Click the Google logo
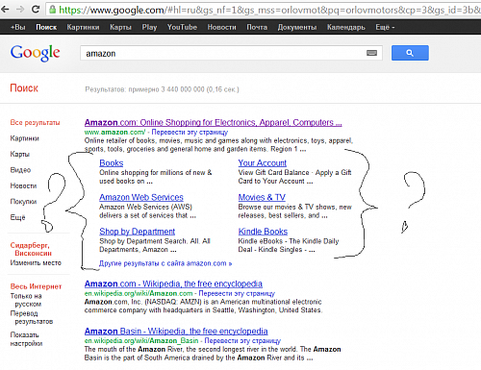The image size is (481, 370). pyautogui.click(x=35, y=53)
